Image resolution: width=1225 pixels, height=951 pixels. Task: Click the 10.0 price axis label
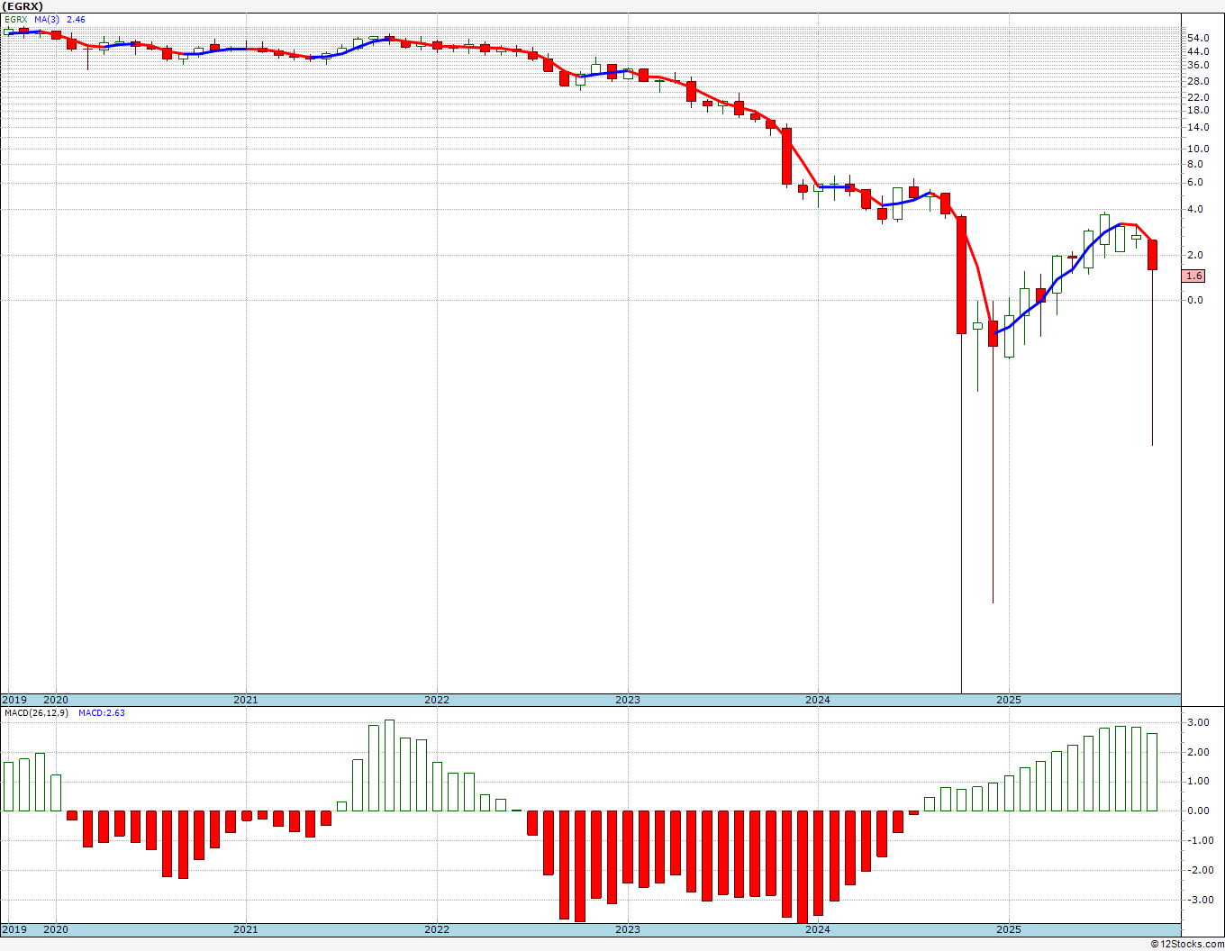coord(1198,149)
